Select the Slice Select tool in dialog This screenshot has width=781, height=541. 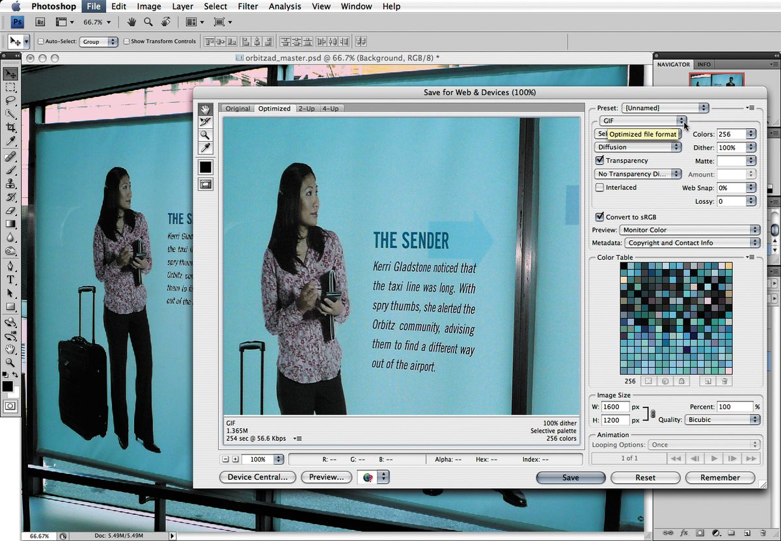click(206, 122)
